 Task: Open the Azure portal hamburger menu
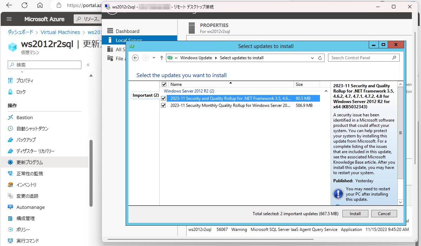tap(9, 19)
